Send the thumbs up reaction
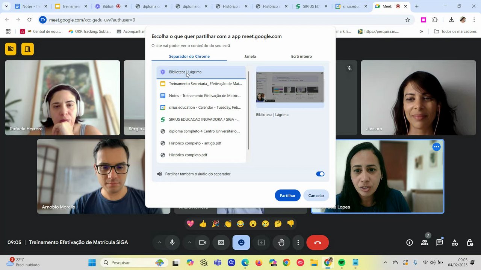 point(203,224)
